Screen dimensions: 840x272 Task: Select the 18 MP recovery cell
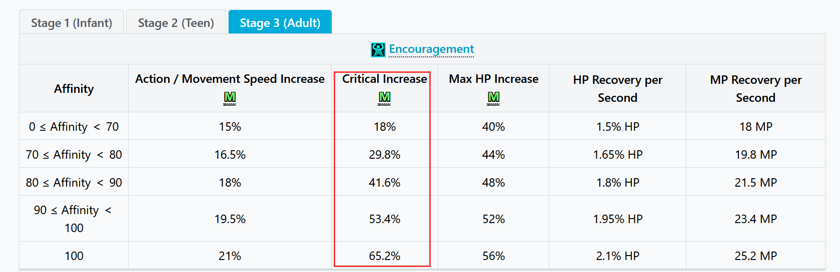point(755,127)
